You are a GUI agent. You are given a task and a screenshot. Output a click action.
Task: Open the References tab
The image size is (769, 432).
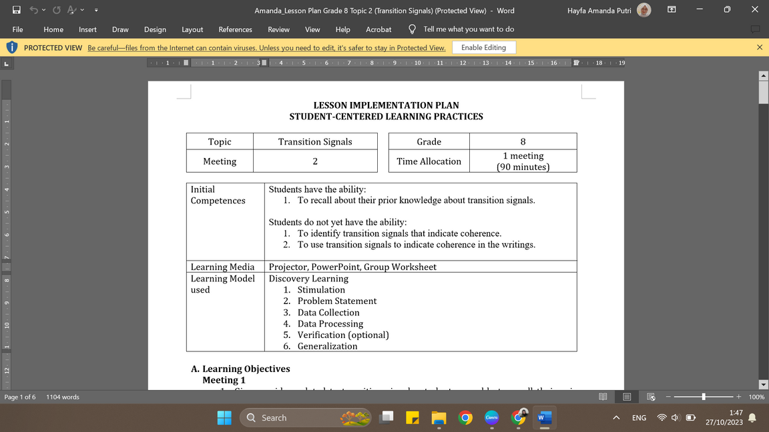pos(235,29)
